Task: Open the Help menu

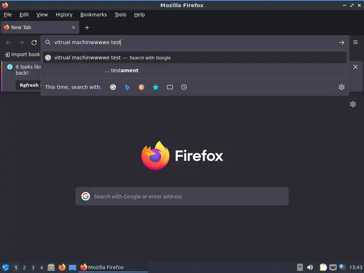Action: (x=139, y=15)
